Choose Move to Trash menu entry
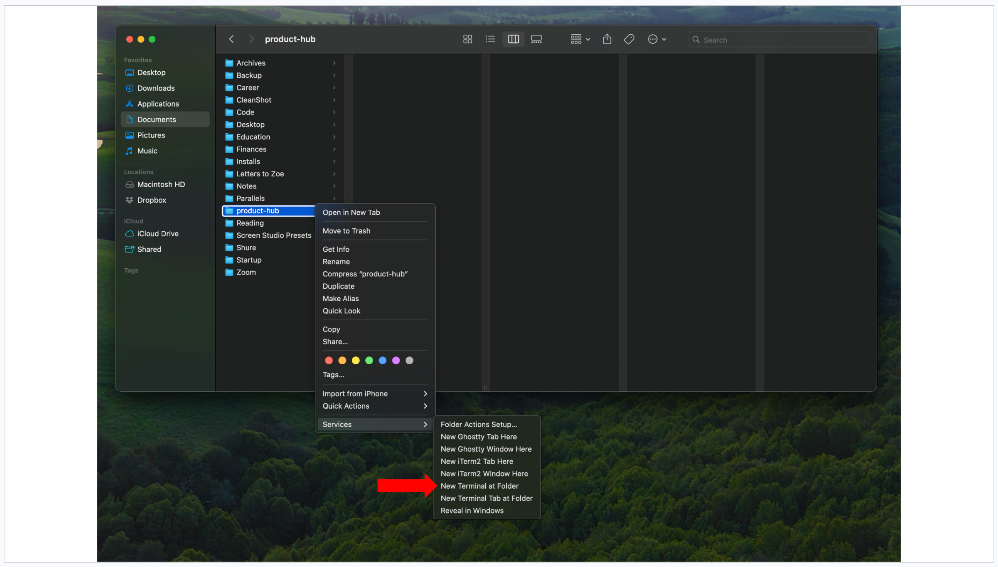Image resolution: width=998 pixels, height=567 pixels. pos(346,231)
